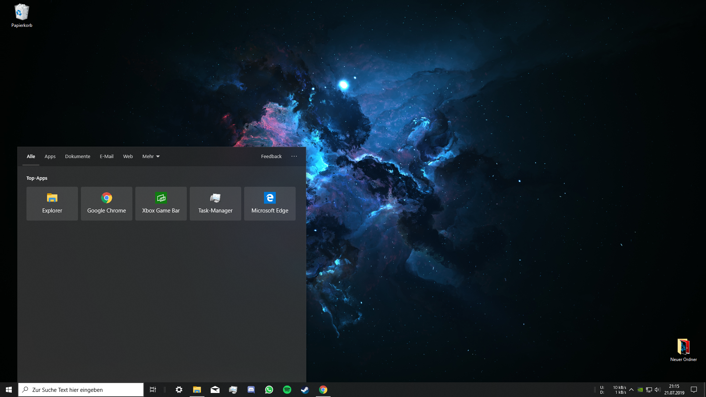Expand system tray hidden icons

click(x=631, y=390)
